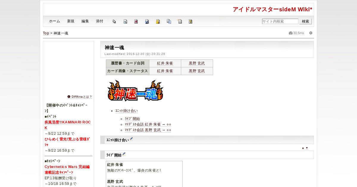Open 黒野 玄武 link in 履歴書・カード台詞 row
Screen dimensions: 357x187
coord(197,63)
